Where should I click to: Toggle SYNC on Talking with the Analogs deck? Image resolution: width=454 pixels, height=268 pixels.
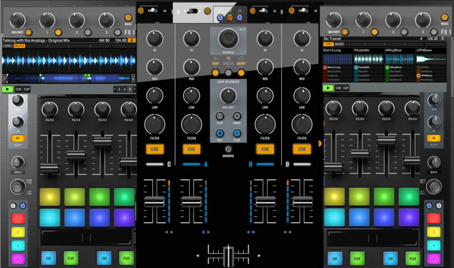point(8,46)
